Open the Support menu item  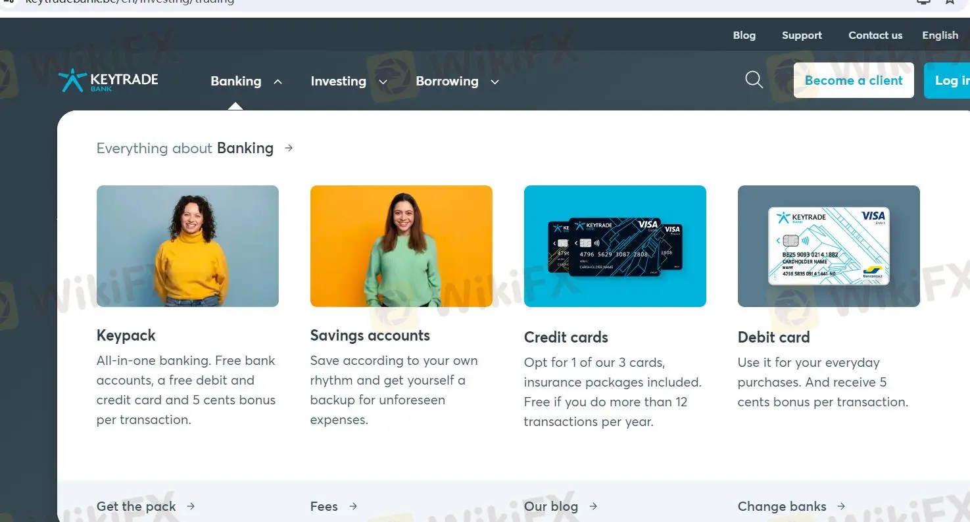[x=802, y=36]
